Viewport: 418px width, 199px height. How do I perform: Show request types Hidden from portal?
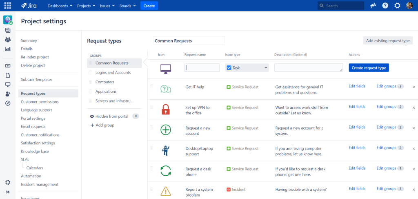click(111, 116)
